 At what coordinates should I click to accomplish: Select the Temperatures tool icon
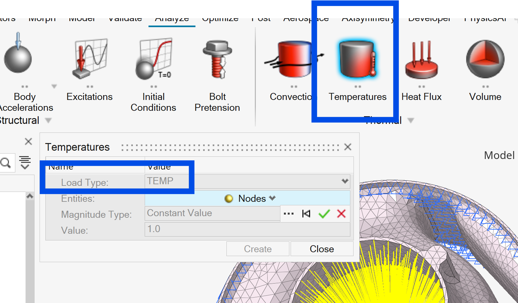357,58
